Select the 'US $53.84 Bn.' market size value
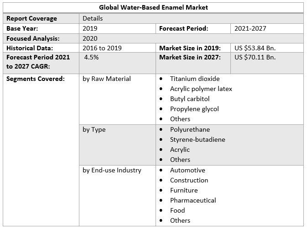This screenshot has width=307, height=230. pyautogui.click(x=255, y=48)
